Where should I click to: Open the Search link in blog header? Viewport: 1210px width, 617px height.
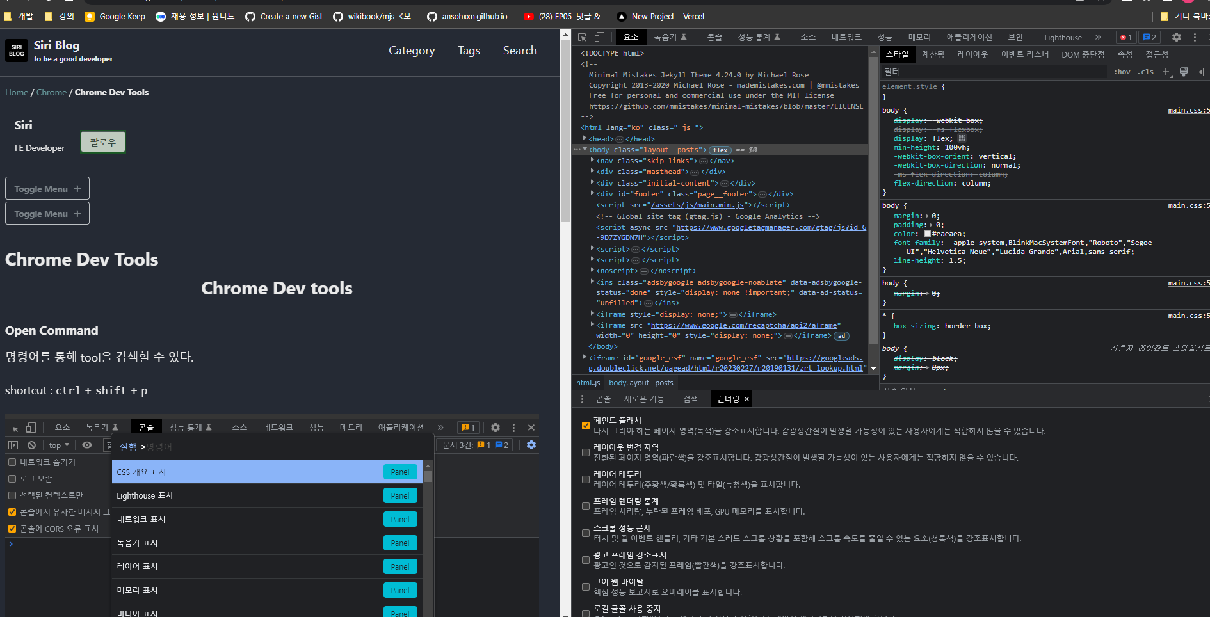pyautogui.click(x=520, y=51)
